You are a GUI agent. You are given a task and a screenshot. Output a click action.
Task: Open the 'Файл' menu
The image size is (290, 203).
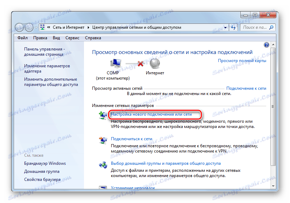(22, 38)
